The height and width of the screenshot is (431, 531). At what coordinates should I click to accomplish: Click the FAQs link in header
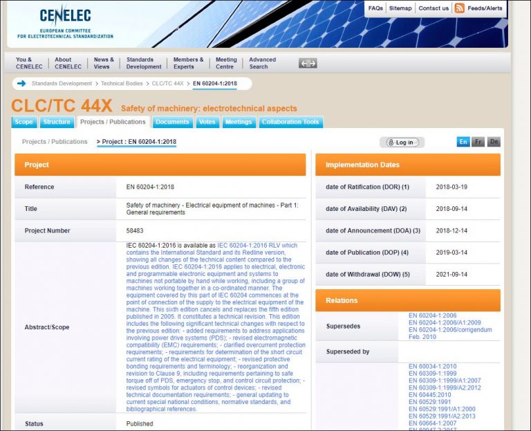pyautogui.click(x=375, y=8)
